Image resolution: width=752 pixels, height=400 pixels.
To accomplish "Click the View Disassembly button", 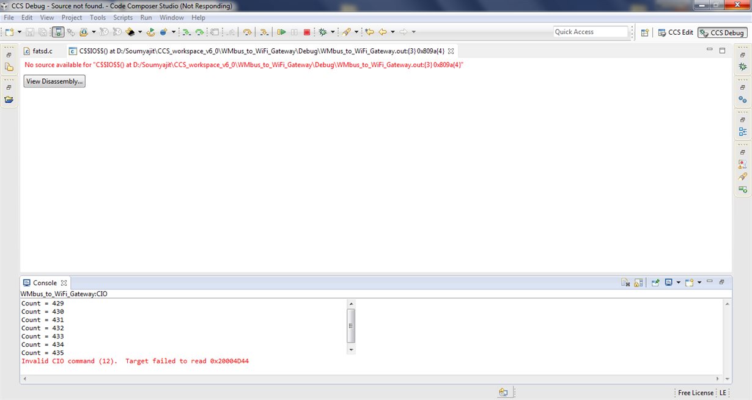I will [54, 81].
